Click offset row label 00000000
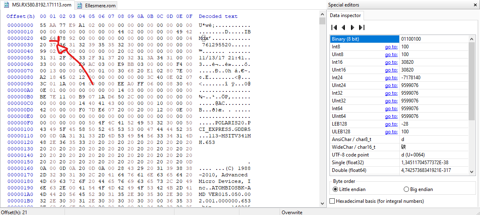The width and height of the screenshot is (480, 215). pos(20,26)
